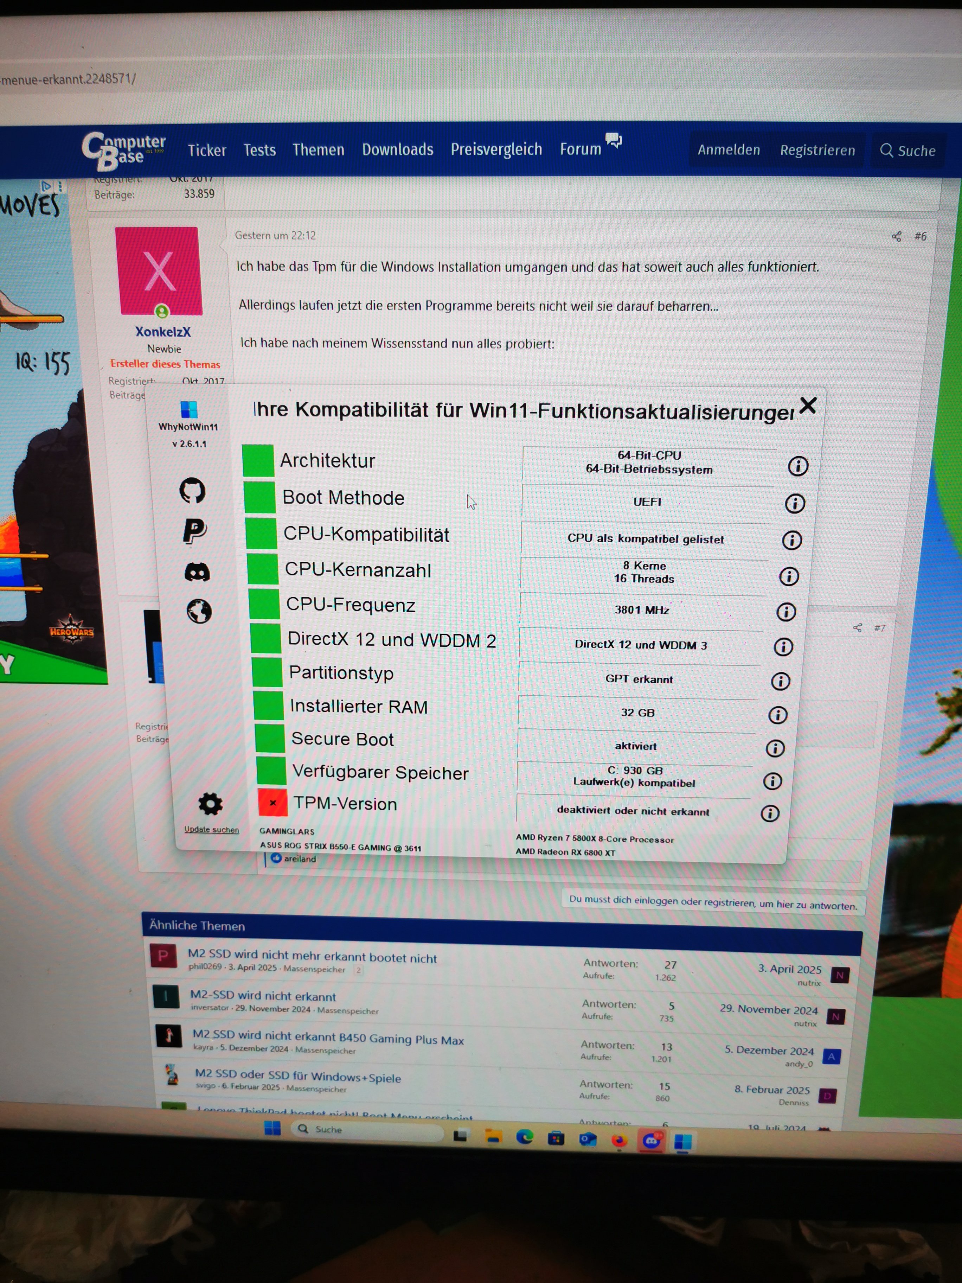Click 'Update suchen' link
The height and width of the screenshot is (1283, 962).
212,829
